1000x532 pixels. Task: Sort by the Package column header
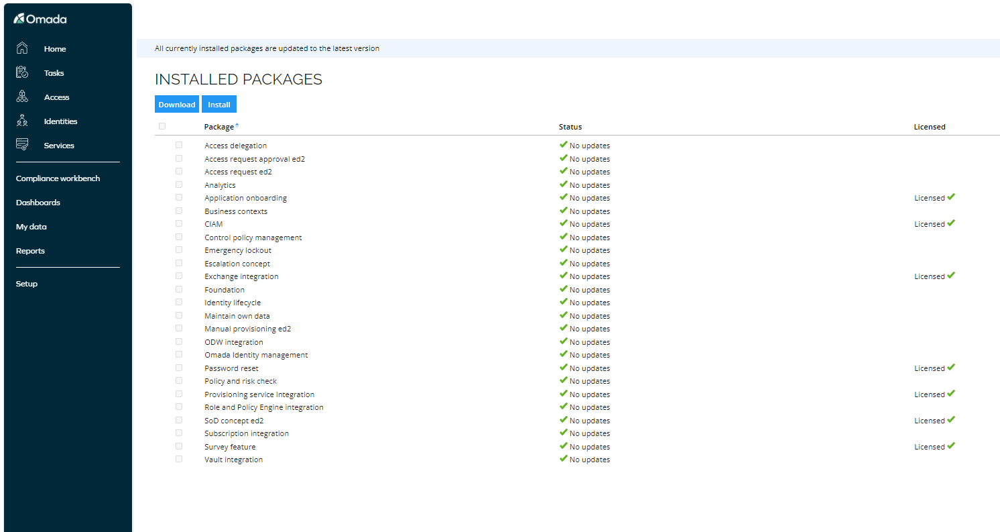(219, 127)
